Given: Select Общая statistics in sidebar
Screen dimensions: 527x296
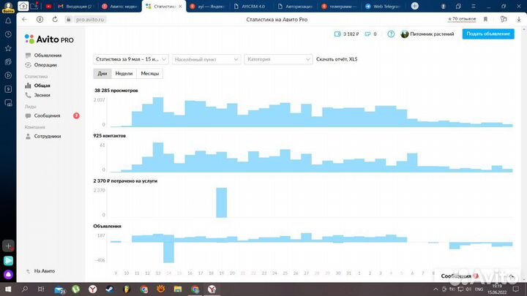Looking at the screenshot, I should click(x=42, y=86).
